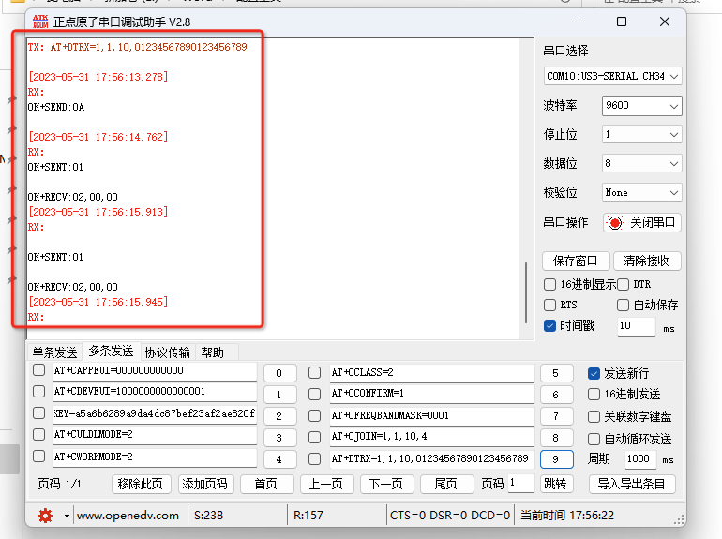Enable 自动循环发送 auto loop send
Viewport: 722px width, 539px height.
pyautogui.click(x=593, y=439)
